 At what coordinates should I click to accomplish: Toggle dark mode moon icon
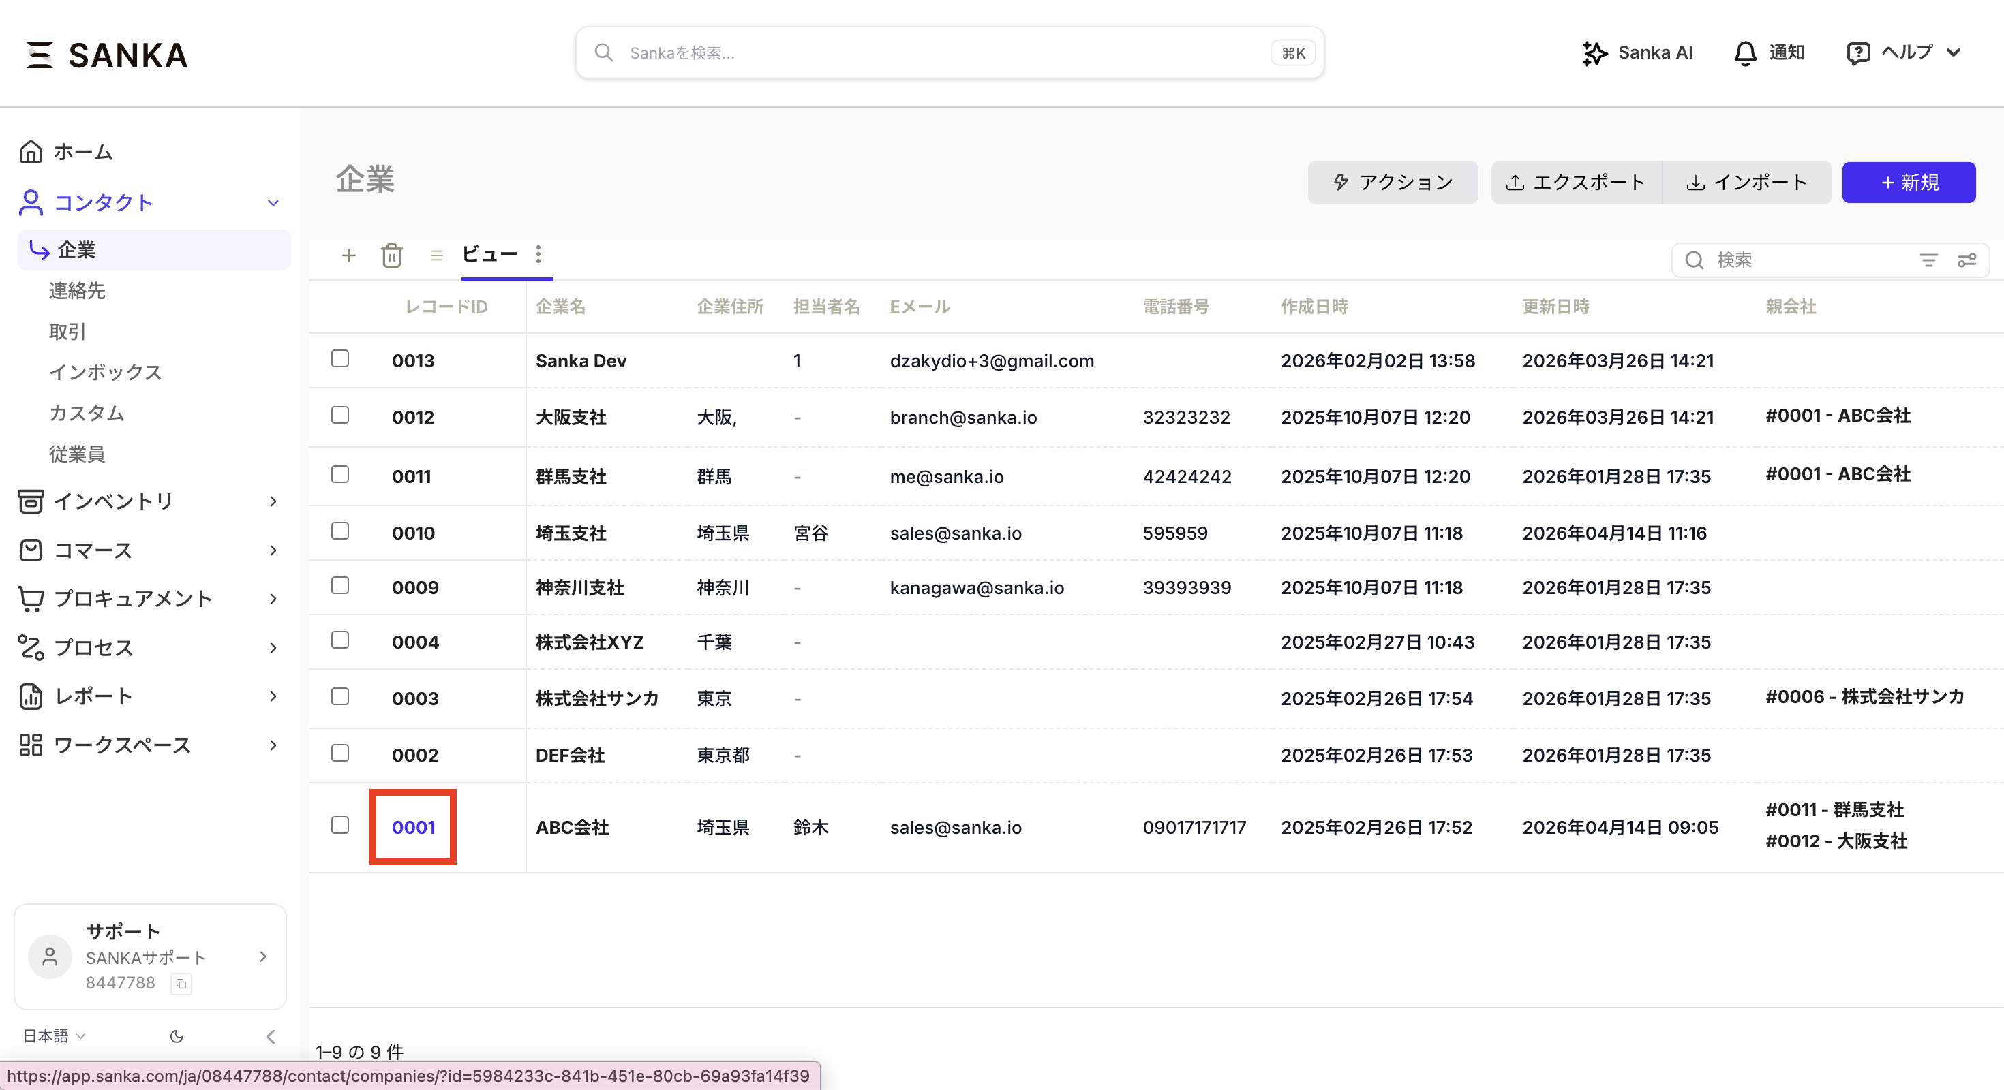pyautogui.click(x=177, y=1036)
